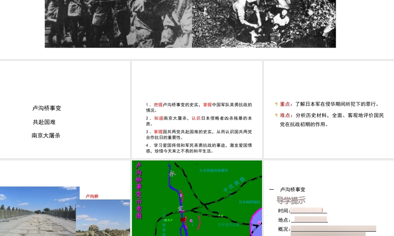This screenshot has width=394, height=236.
Task: Click the vertical title 卢沟桥事变示意图 on the map
Action: click(x=139, y=191)
